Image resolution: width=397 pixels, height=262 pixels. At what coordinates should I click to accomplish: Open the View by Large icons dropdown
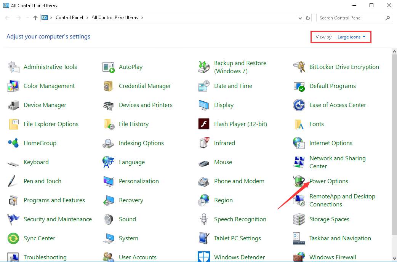click(x=351, y=37)
